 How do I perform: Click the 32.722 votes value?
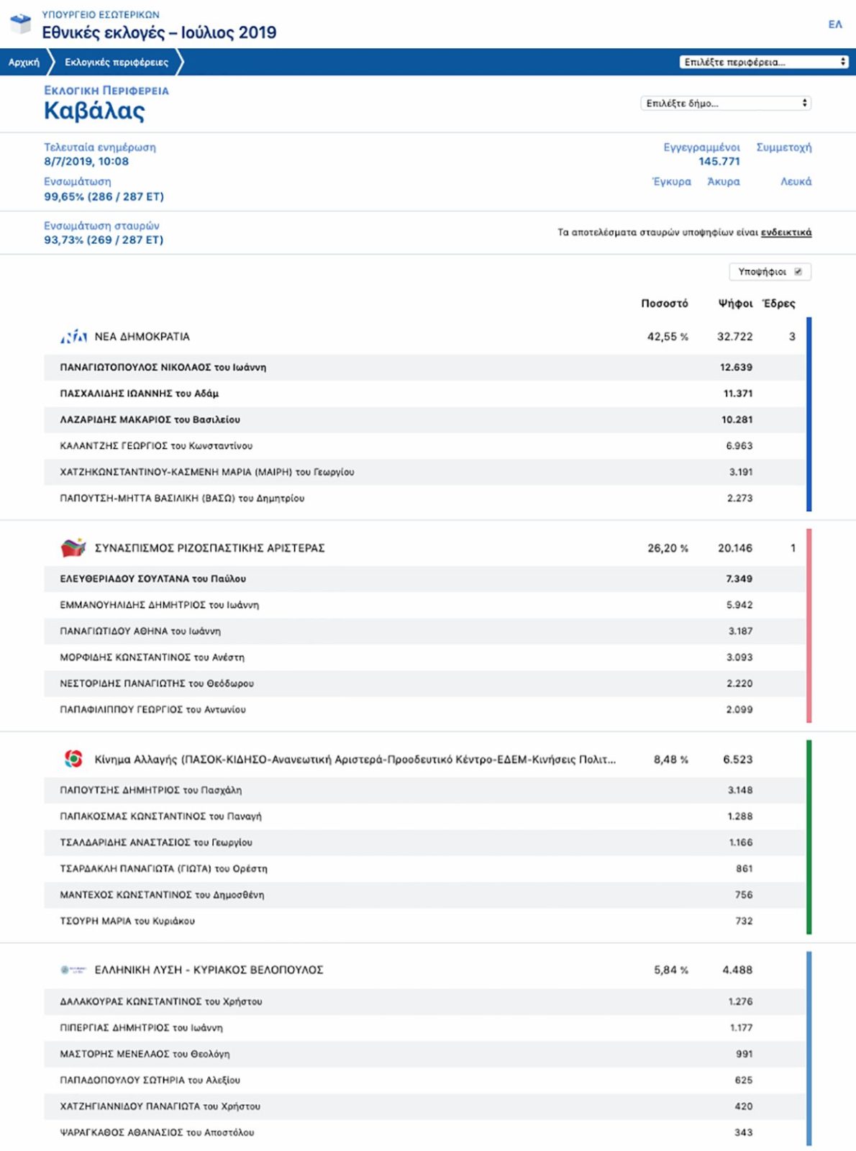click(735, 337)
